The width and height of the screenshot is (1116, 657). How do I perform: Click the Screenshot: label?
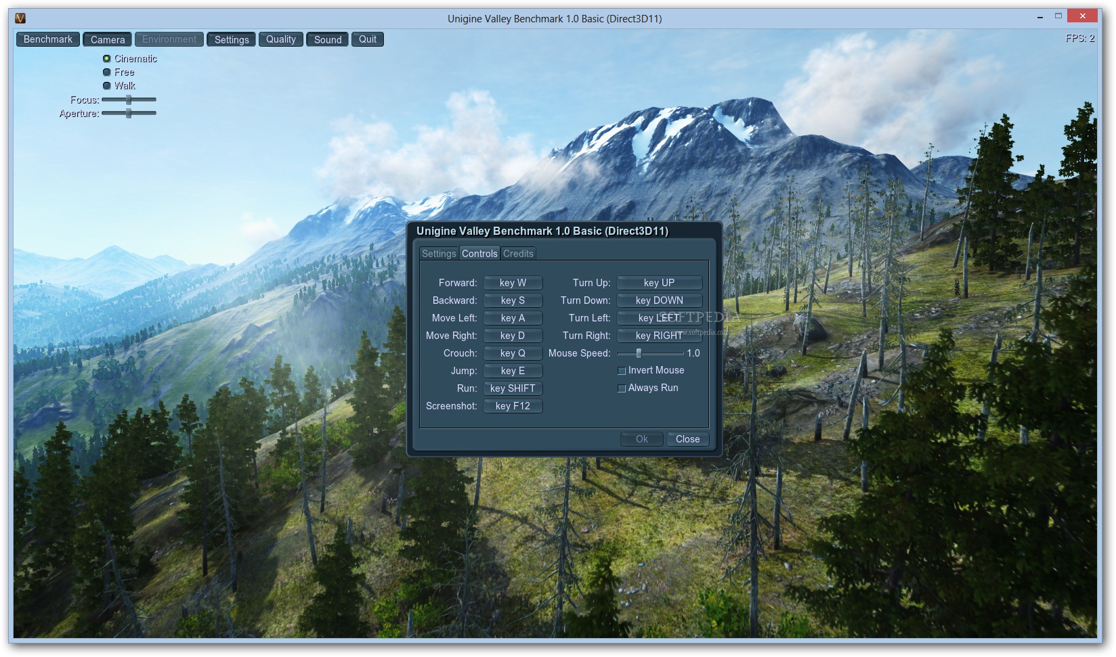pos(452,406)
